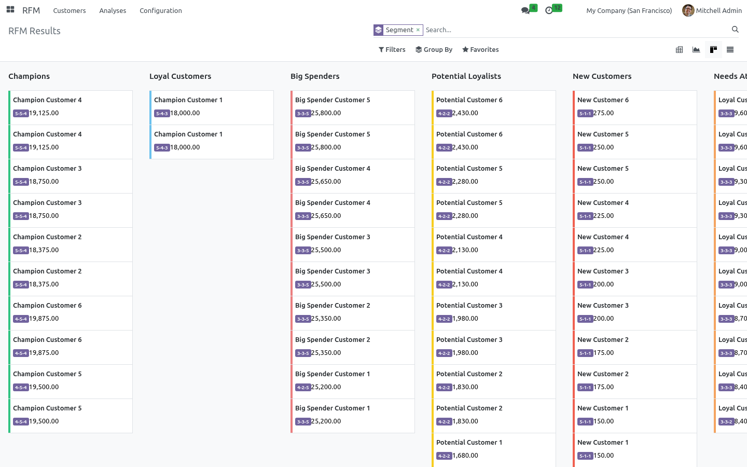Open My Company (San Francisco) switcher
The width and height of the screenshot is (747, 467).
tap(629, 10)
